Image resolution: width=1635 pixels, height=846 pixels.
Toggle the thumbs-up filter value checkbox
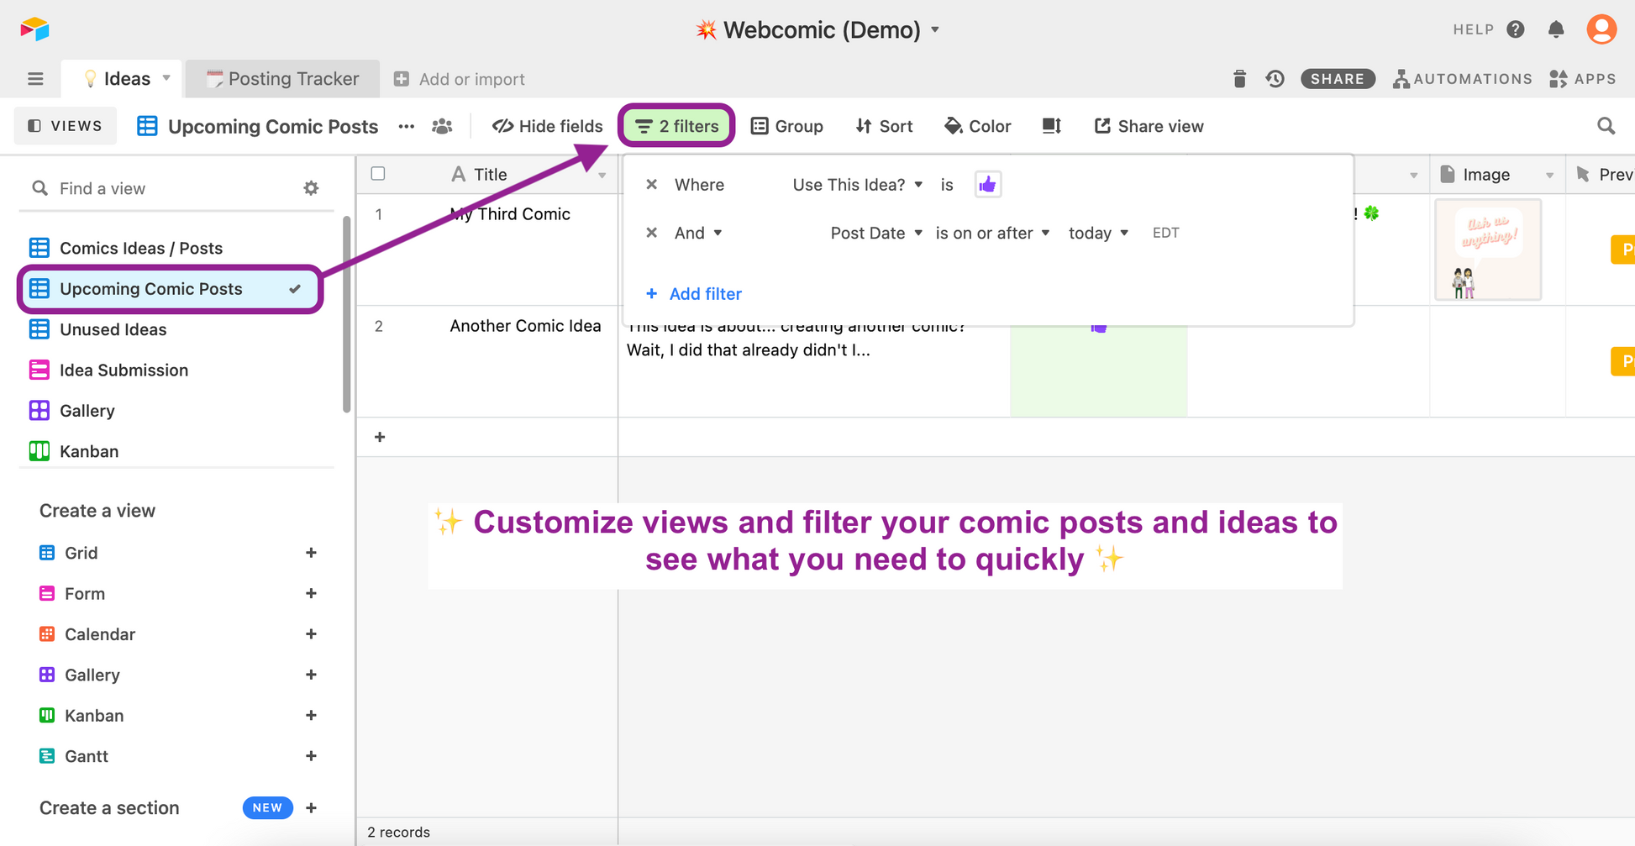pos(987,185)
